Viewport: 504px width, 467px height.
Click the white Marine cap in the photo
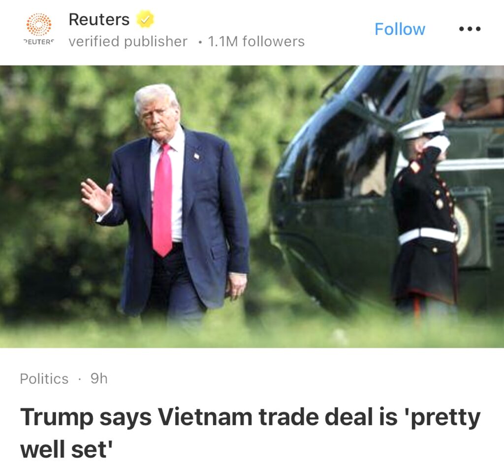[x=422, y=126]
